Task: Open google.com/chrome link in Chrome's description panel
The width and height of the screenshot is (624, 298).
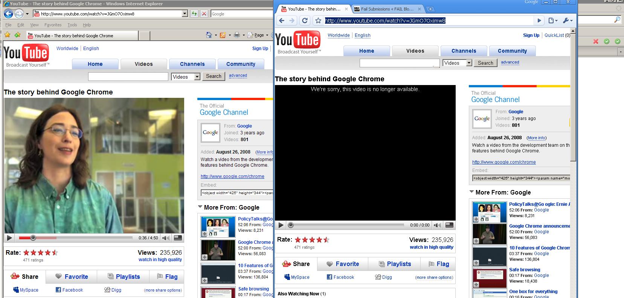Action: (504, 162)
